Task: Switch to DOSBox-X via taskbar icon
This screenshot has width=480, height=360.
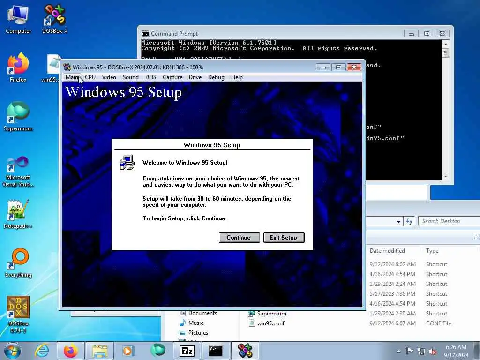Action: [x=245, y=351]
